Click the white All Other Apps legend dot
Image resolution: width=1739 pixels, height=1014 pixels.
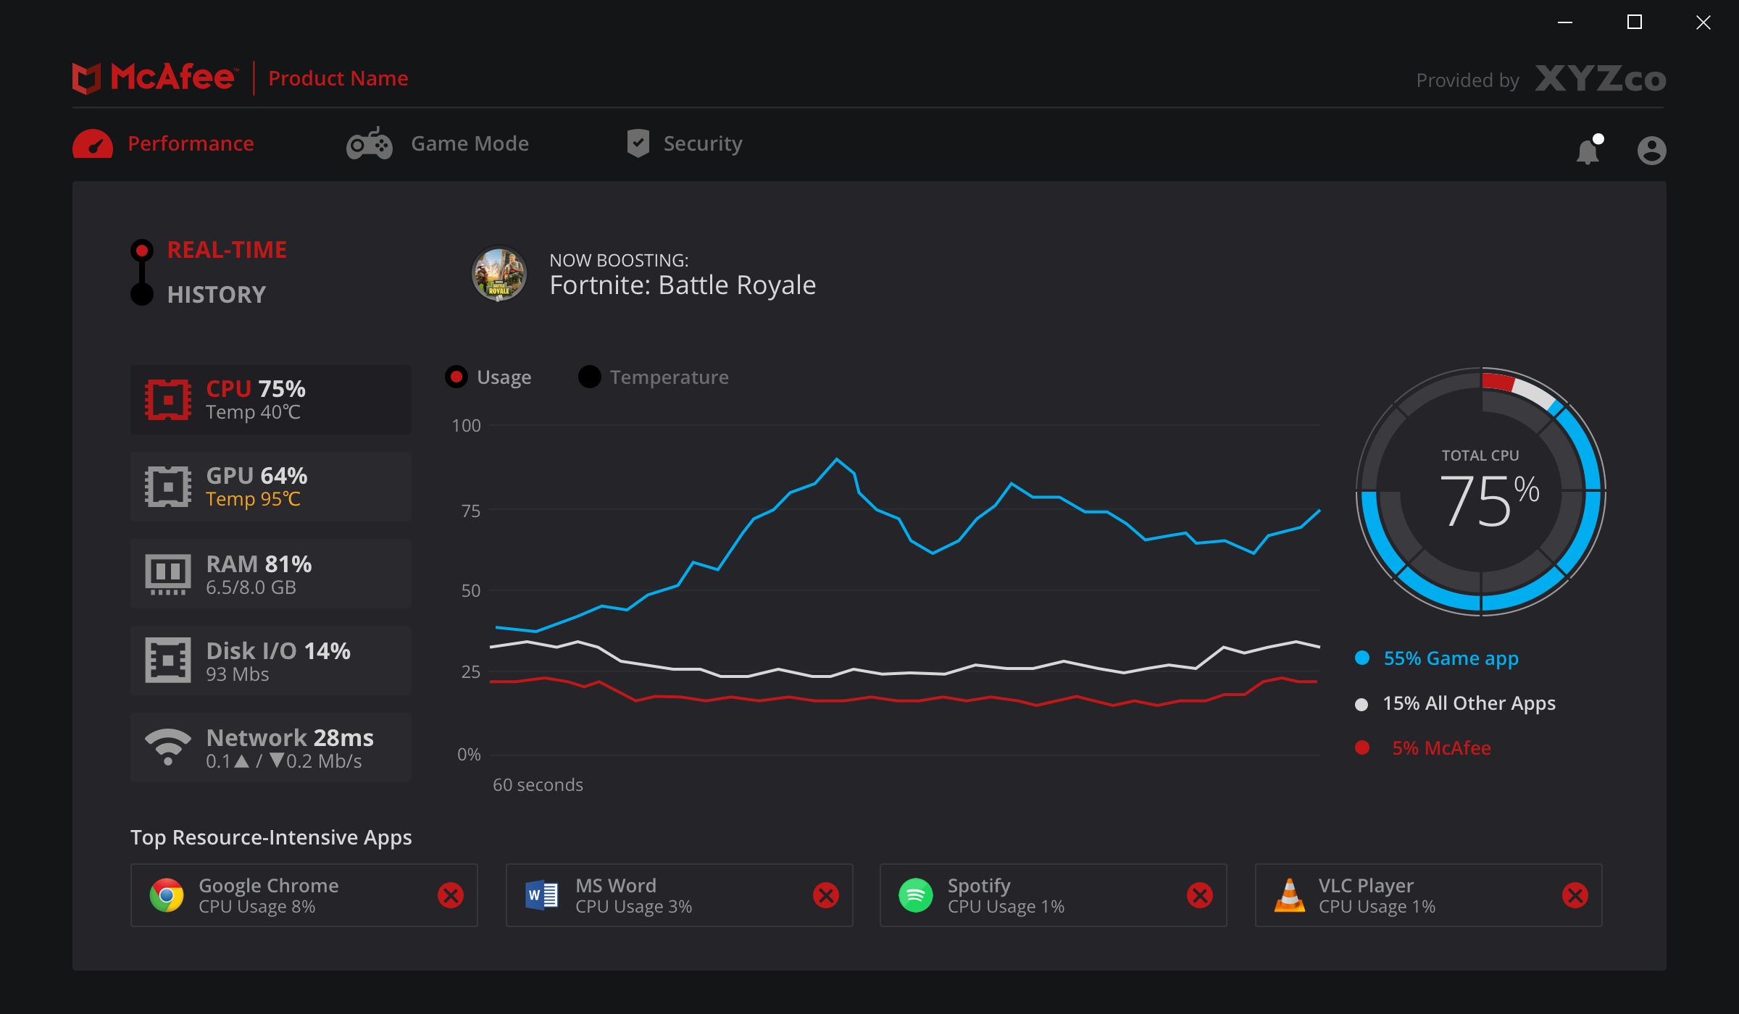coord(1361,704)
